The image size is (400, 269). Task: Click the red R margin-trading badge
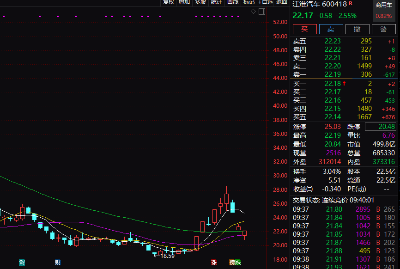click(351, 3)
